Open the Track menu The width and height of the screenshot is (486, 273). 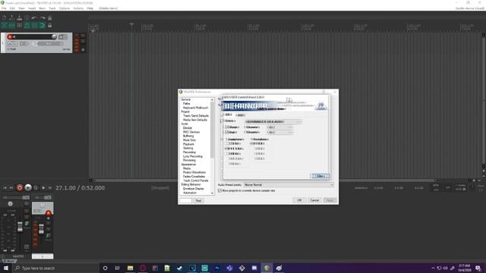click(x=52, y=8)
